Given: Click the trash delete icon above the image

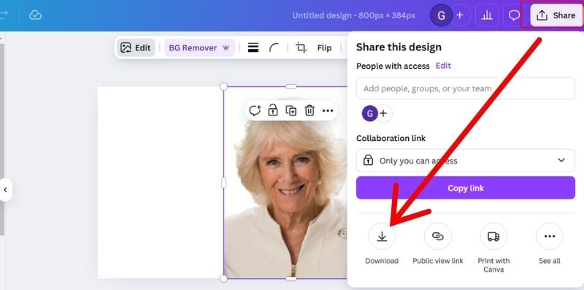Looking at the screenshot, I should (x=310, y=111).
